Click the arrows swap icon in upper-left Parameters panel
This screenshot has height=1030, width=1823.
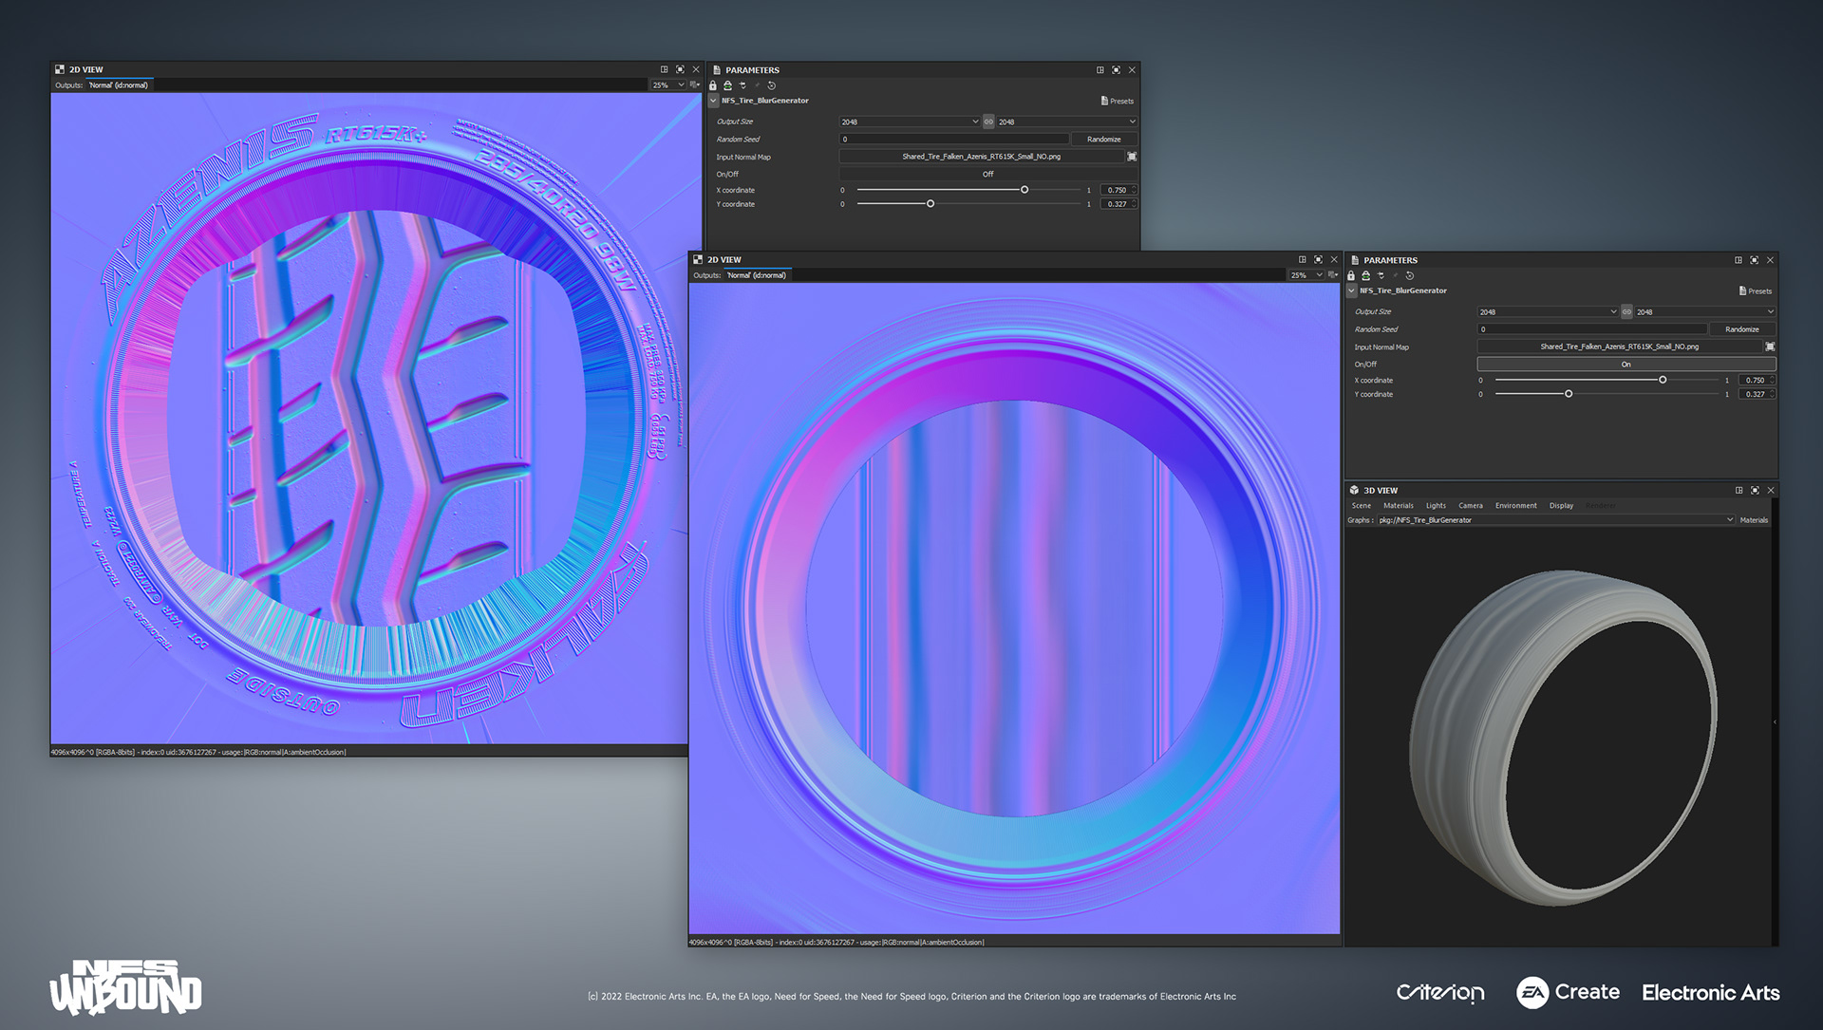(x=743, y=85)
